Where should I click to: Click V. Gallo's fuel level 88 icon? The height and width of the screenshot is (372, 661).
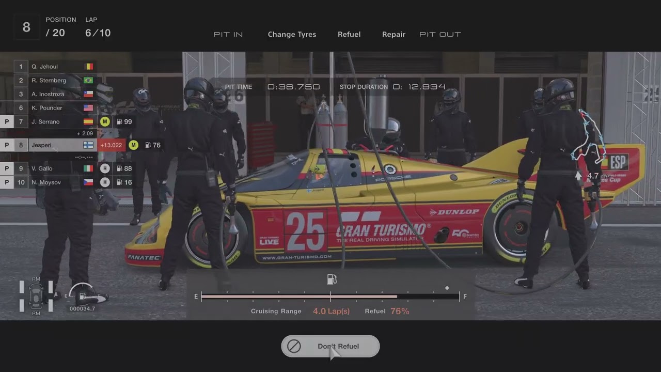coord(119,168)
